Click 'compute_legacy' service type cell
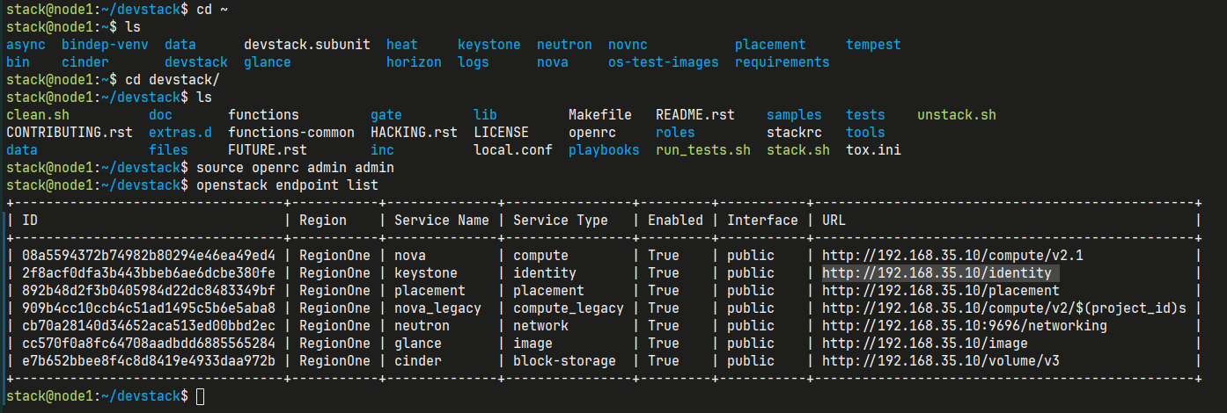The height and width of the screenshot is (413, 1227). (x=569, y=308)
